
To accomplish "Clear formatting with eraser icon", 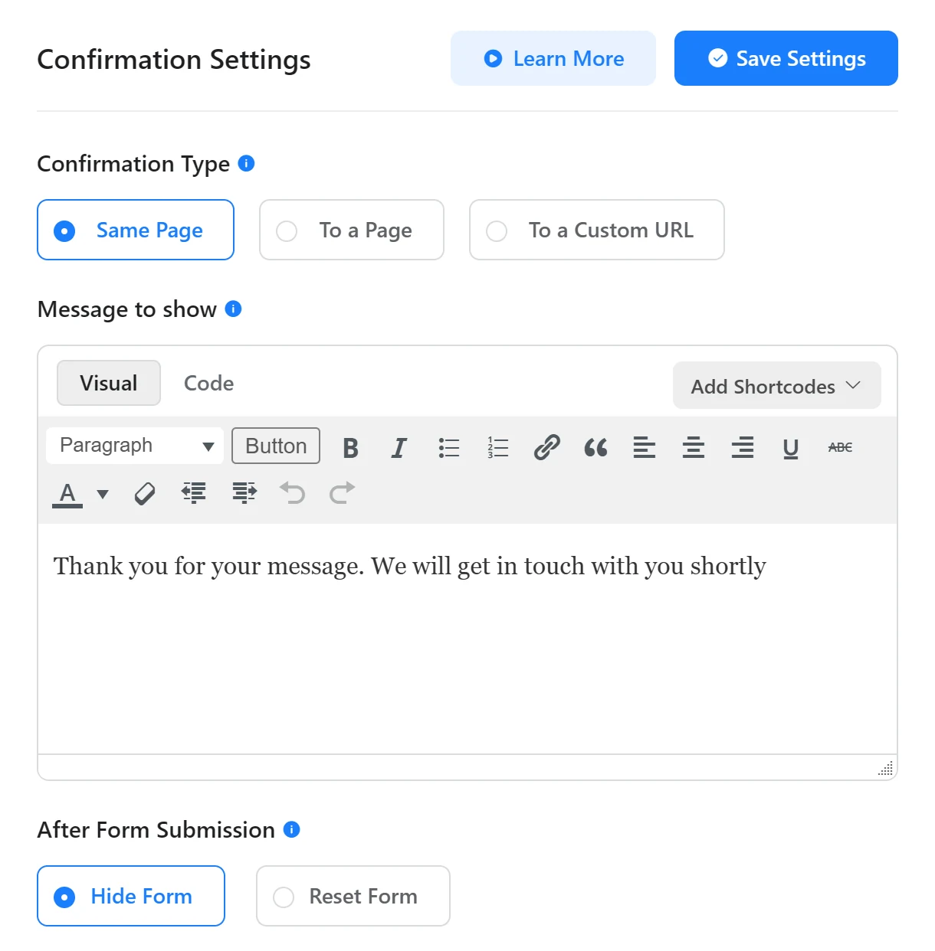I will click(x=145, y=494).
